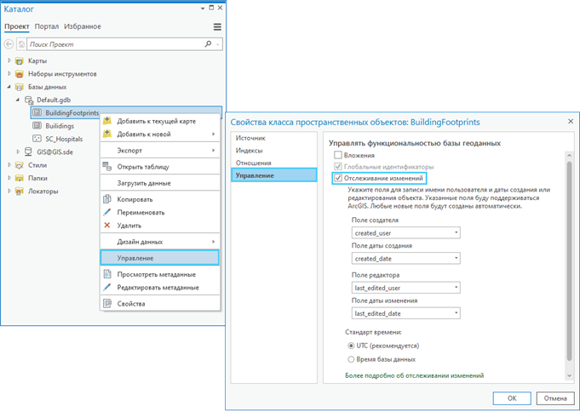This screenshot has height=412, width=580.
Task: Click the Копировать clipboard icon
Action: click(107, 199)
